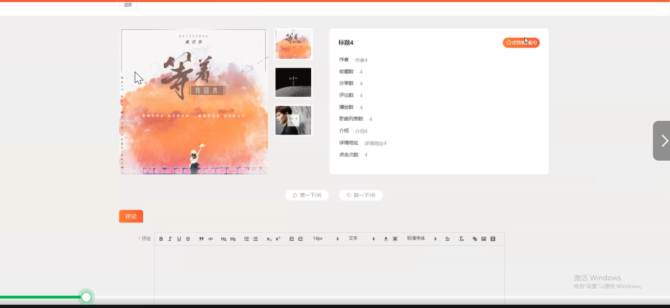Select the portrait photo thumbnail
The image size is (670, 308).
(x=293, y=120)
